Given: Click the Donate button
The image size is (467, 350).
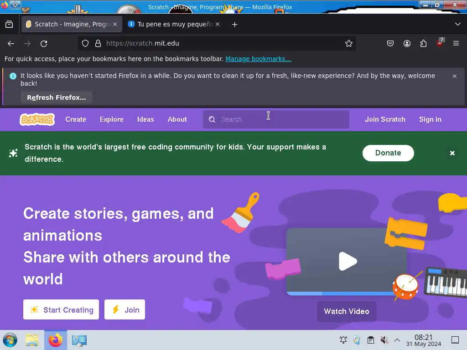Looking at the screenshot, I should tap(388, 153).
